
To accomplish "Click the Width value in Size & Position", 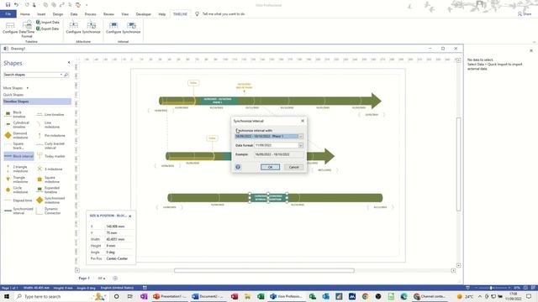I will 115,239.
